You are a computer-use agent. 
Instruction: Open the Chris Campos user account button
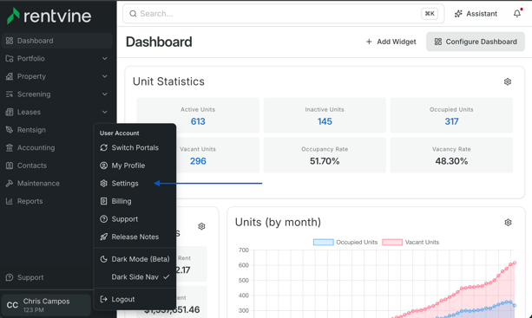click(x=46, y=305)
